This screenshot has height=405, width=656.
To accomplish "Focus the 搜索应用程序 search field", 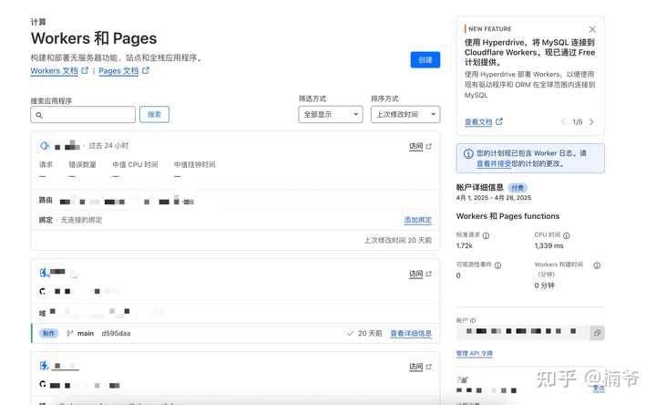I will pos(83,114).
